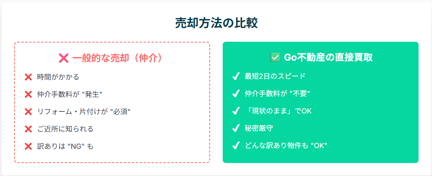The width and height of the screenshot is (432, 176).
Task: Click the checkmark beside 仲介手数料が "不要"
Action: [236, 93]
